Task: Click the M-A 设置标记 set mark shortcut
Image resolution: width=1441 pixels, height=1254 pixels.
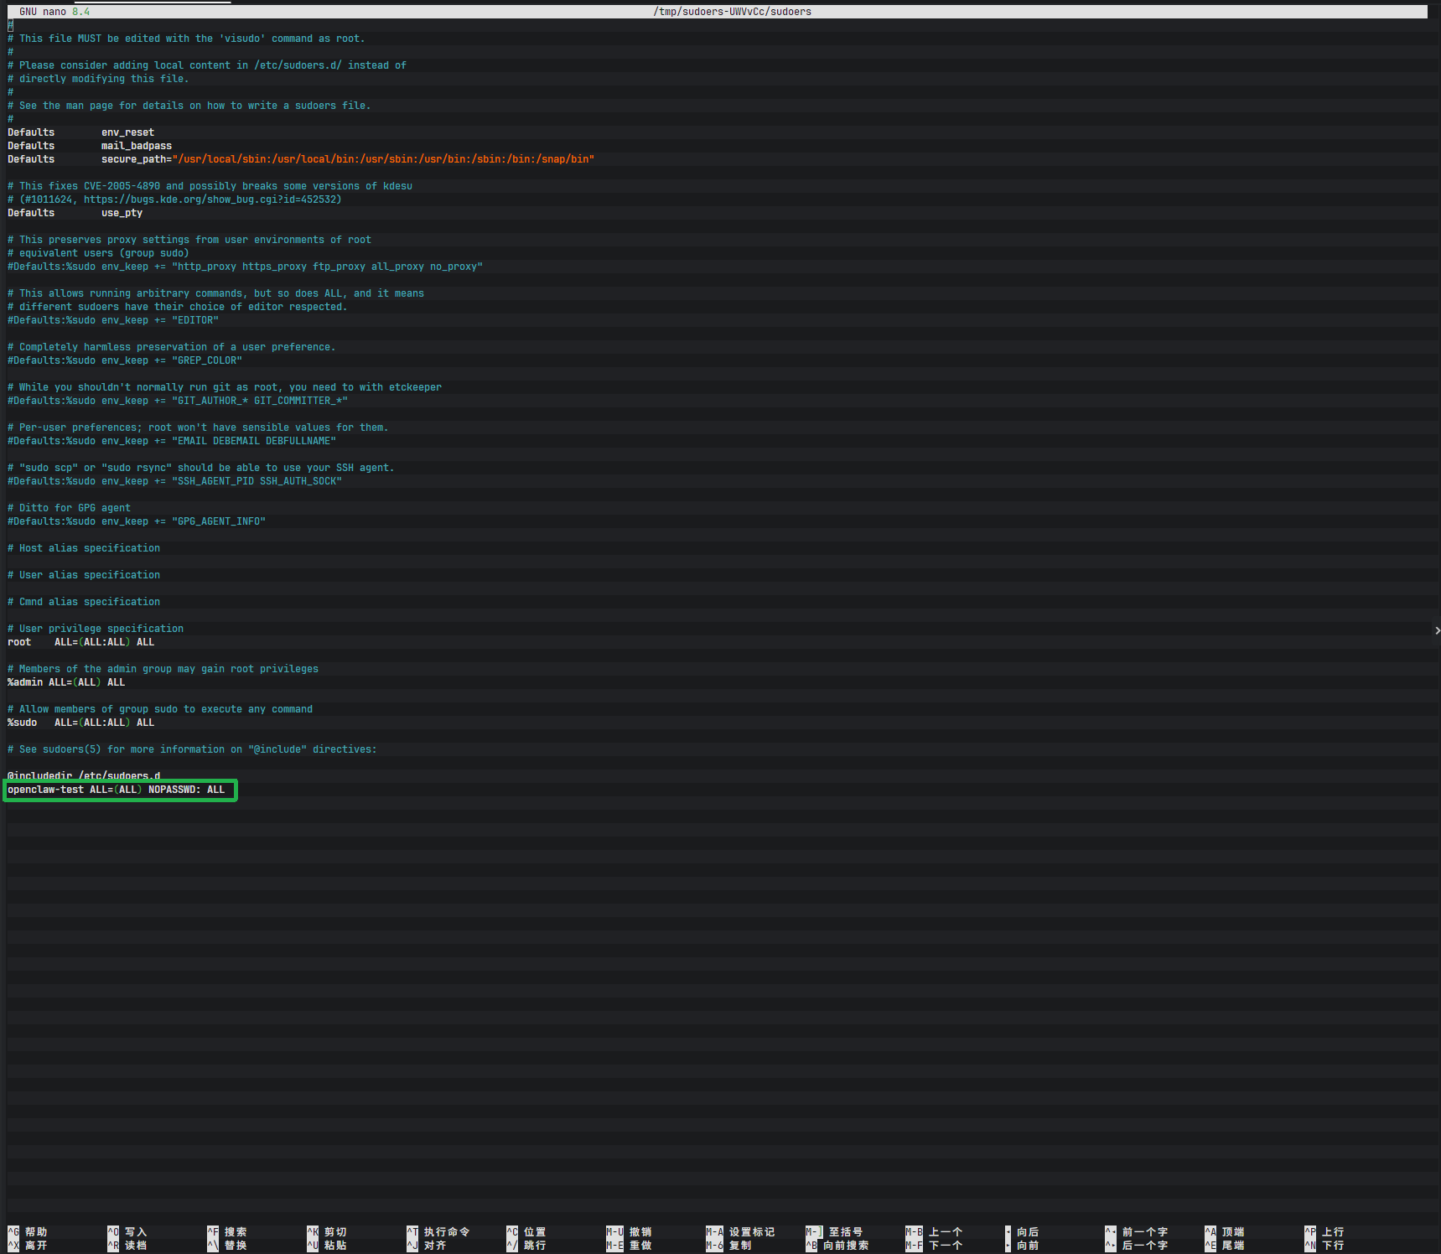Action: pyautogui.click(x=740, y=1232)
